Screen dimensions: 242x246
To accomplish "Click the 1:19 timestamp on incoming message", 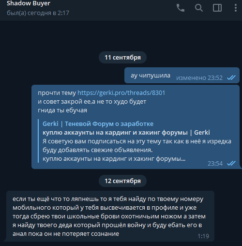I will [203, 236].
